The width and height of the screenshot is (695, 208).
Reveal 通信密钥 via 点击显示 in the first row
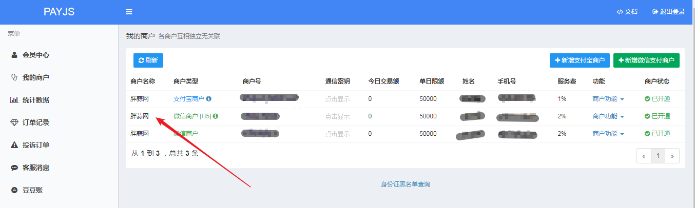(x=337, y=99)
